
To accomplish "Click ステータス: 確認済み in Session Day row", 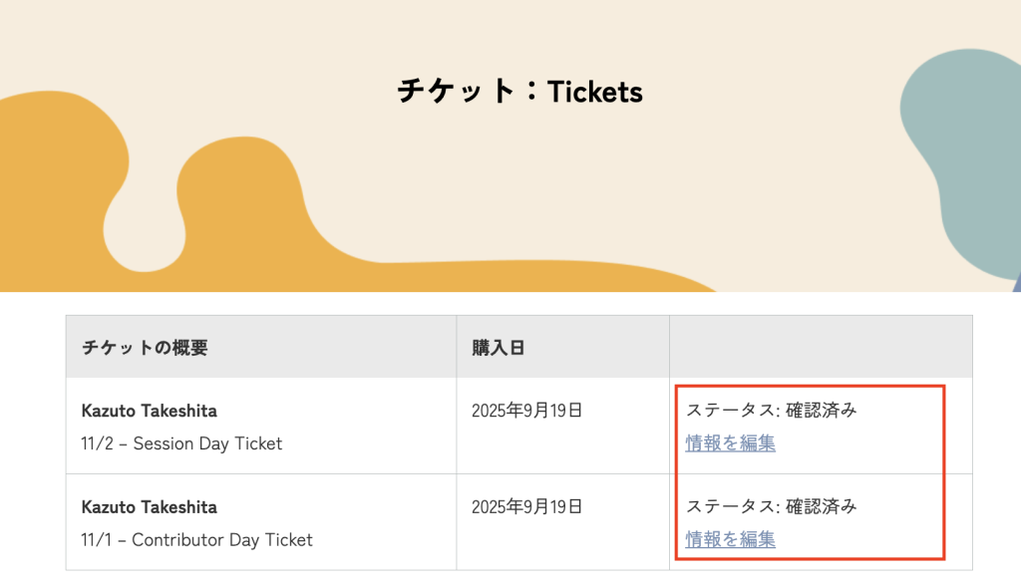I will 772,410.
